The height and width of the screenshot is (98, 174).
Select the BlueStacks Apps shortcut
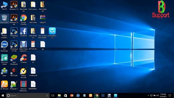[x=4, y=72]
